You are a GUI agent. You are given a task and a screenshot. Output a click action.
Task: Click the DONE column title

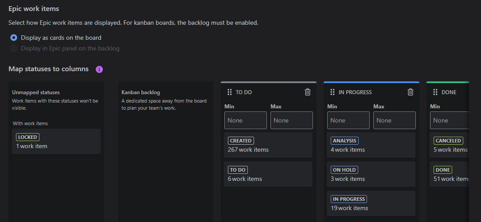pyautogui.click(x=449, y=92)
